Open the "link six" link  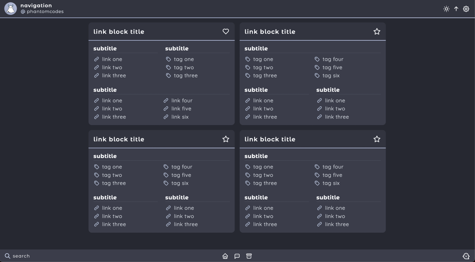pyautogui.click(x=180, y=117)
